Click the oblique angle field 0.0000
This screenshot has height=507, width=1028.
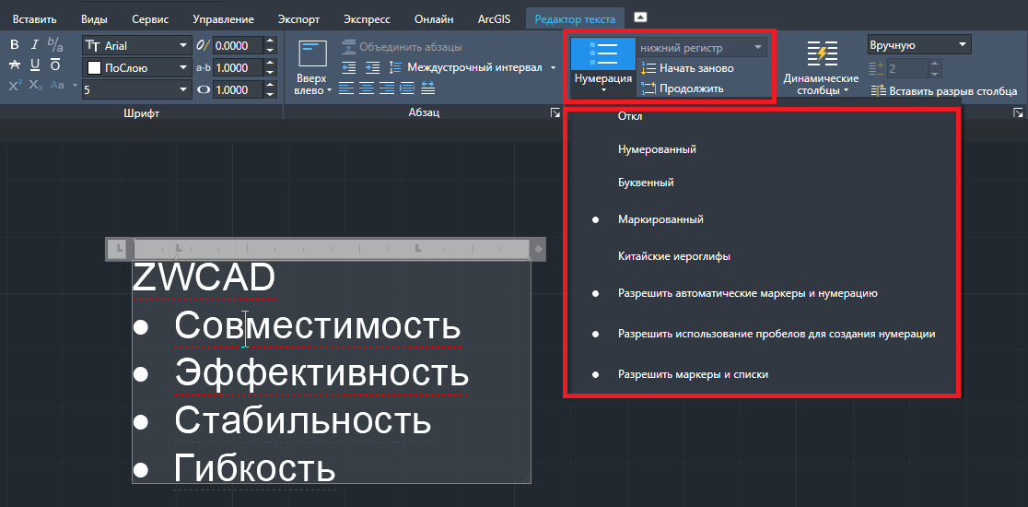pos(238,46)
